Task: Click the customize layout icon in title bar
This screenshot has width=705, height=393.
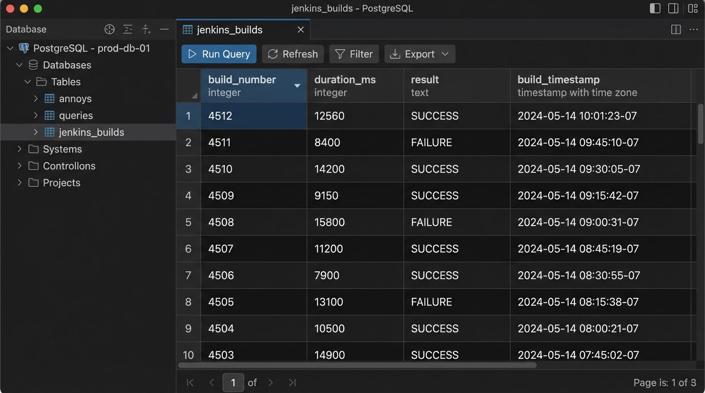Action: tap(693, 9)
